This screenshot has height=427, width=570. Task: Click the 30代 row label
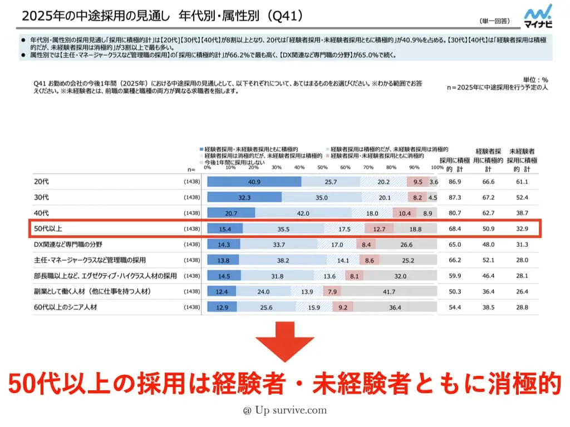tap(43, 197)
